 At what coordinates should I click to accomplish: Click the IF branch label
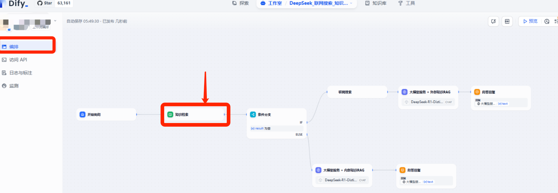tap(301, 122)
